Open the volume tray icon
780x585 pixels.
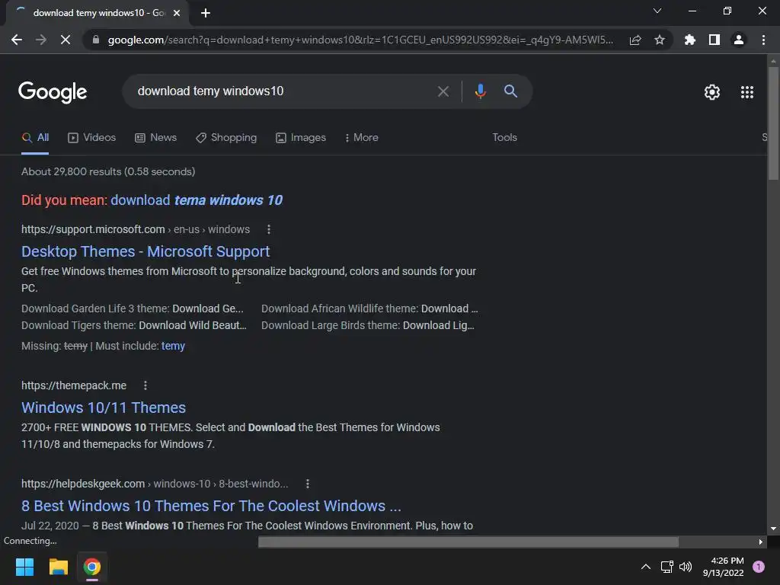(x=686, y=567)
